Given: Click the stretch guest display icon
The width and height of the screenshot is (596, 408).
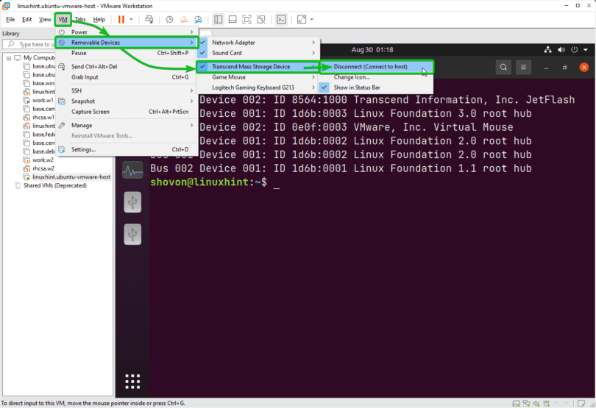Looking at the screenshot, I should tap(302, 19).
